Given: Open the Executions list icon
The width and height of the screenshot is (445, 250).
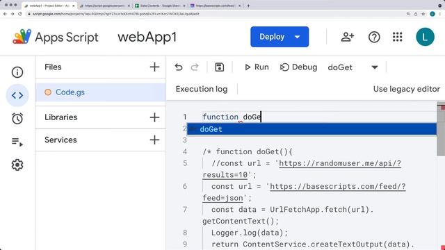Looking at the screenshot, I should click(x=17, y=142).
